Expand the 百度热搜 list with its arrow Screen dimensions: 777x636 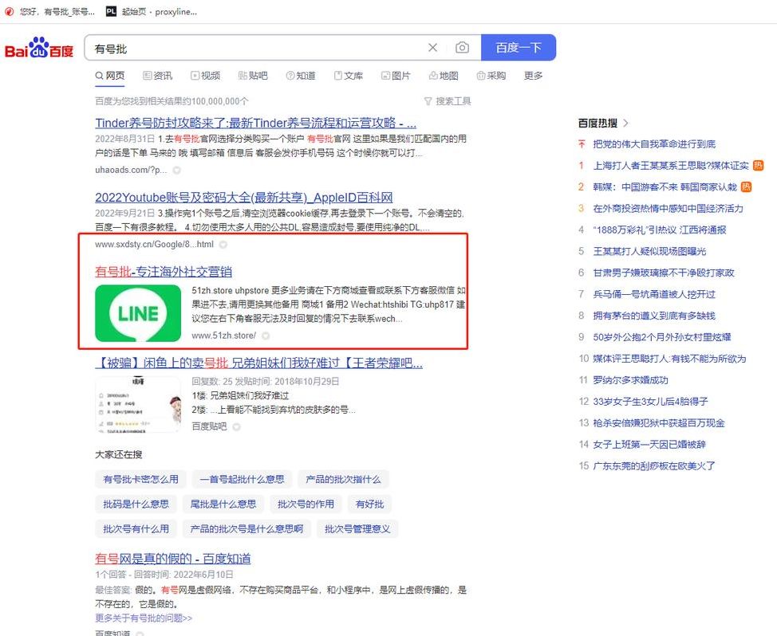coord(624,123)
